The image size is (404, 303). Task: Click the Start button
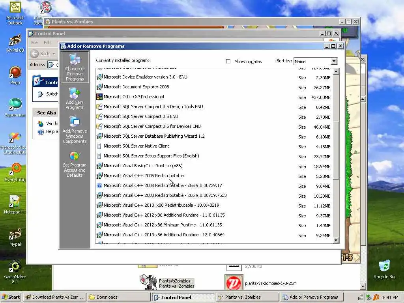click(11, 297)
